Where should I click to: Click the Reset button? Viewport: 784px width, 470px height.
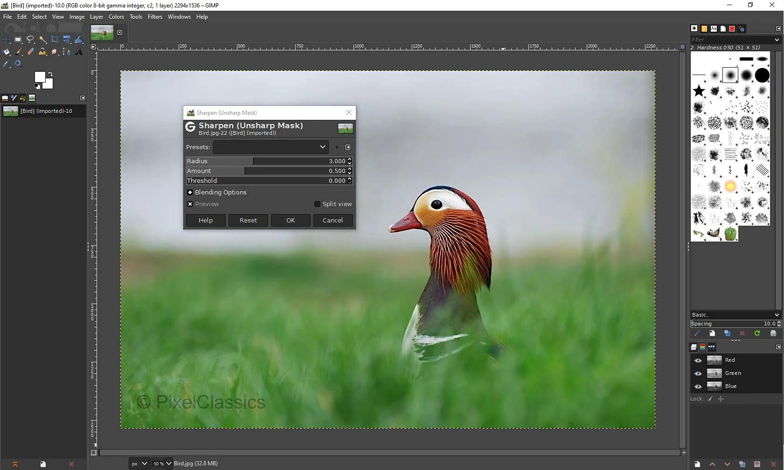pos(249,220)
